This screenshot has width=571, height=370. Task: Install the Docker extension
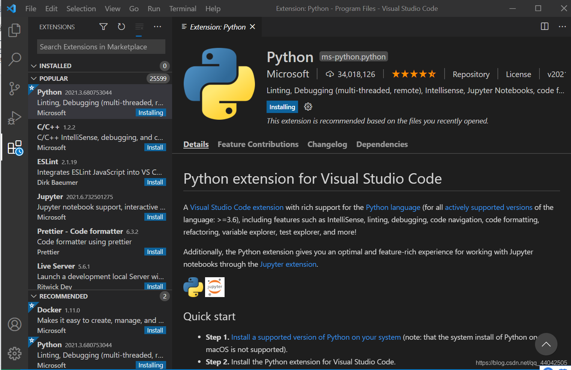pyautogui.click(x=155, y=330)
